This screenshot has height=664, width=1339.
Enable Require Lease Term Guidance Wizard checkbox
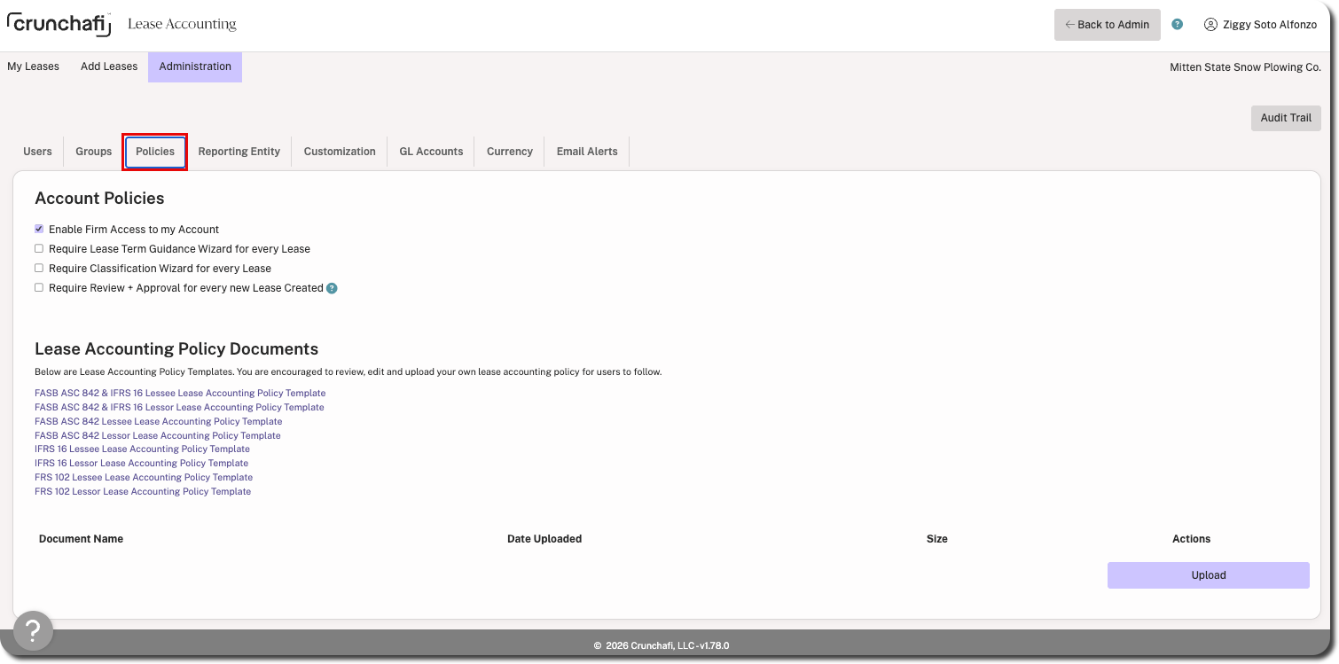click(39, 249)
